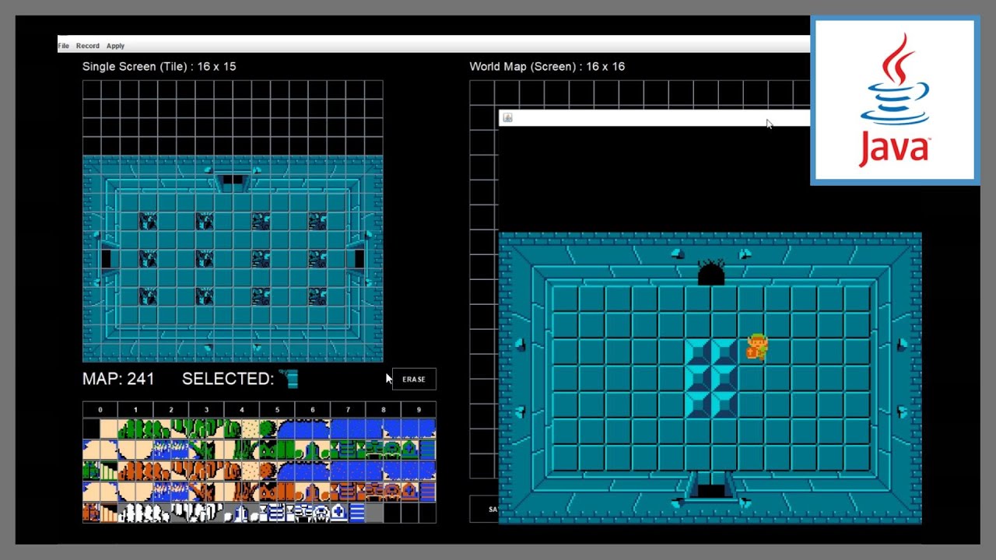Click palette column header 0

pos(100,410)
